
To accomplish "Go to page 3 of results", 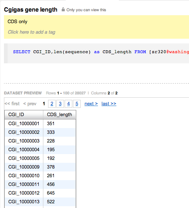I will click(60, 104).
